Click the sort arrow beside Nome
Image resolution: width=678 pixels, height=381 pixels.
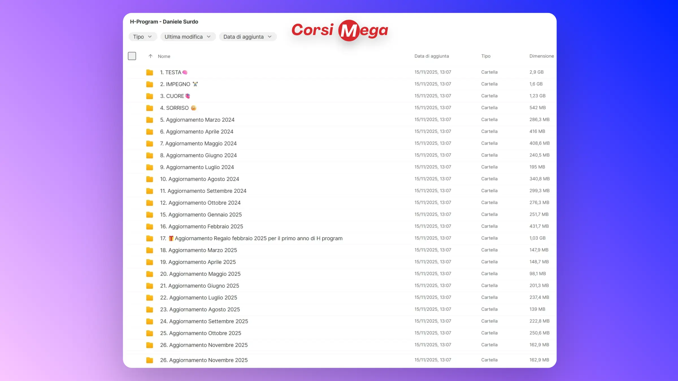[x=150, y=56]
